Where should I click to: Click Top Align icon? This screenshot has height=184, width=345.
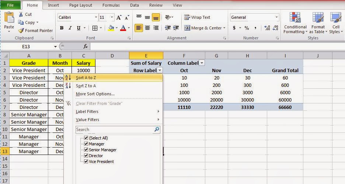click(x=139, y=17)
